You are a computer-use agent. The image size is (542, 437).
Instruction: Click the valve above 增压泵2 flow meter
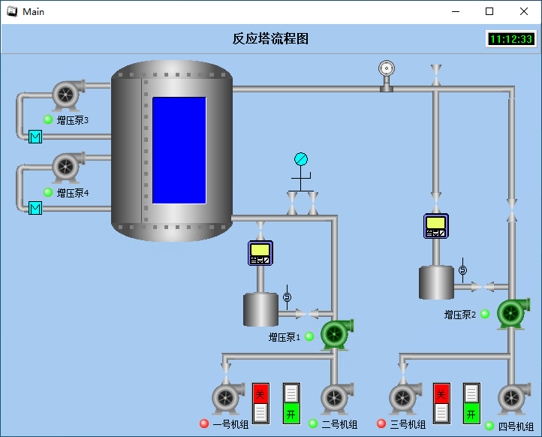(x=436, y=203)
